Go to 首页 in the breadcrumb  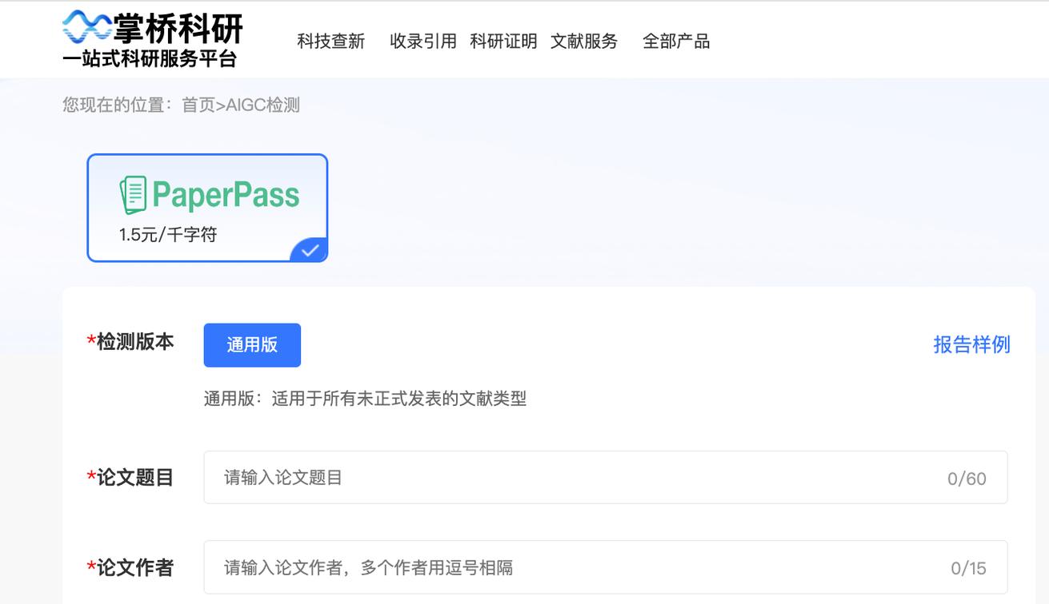pyautogui.click(x=198, y=105)
